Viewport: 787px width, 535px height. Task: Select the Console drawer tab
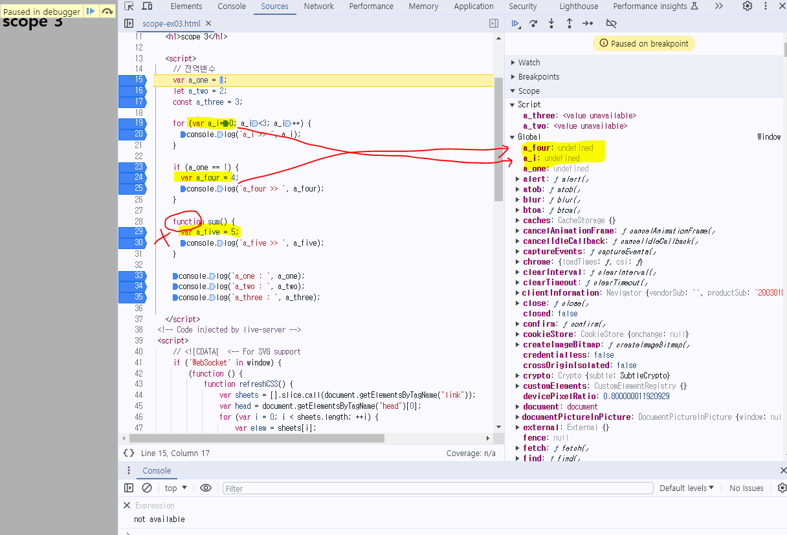point(157,470)
